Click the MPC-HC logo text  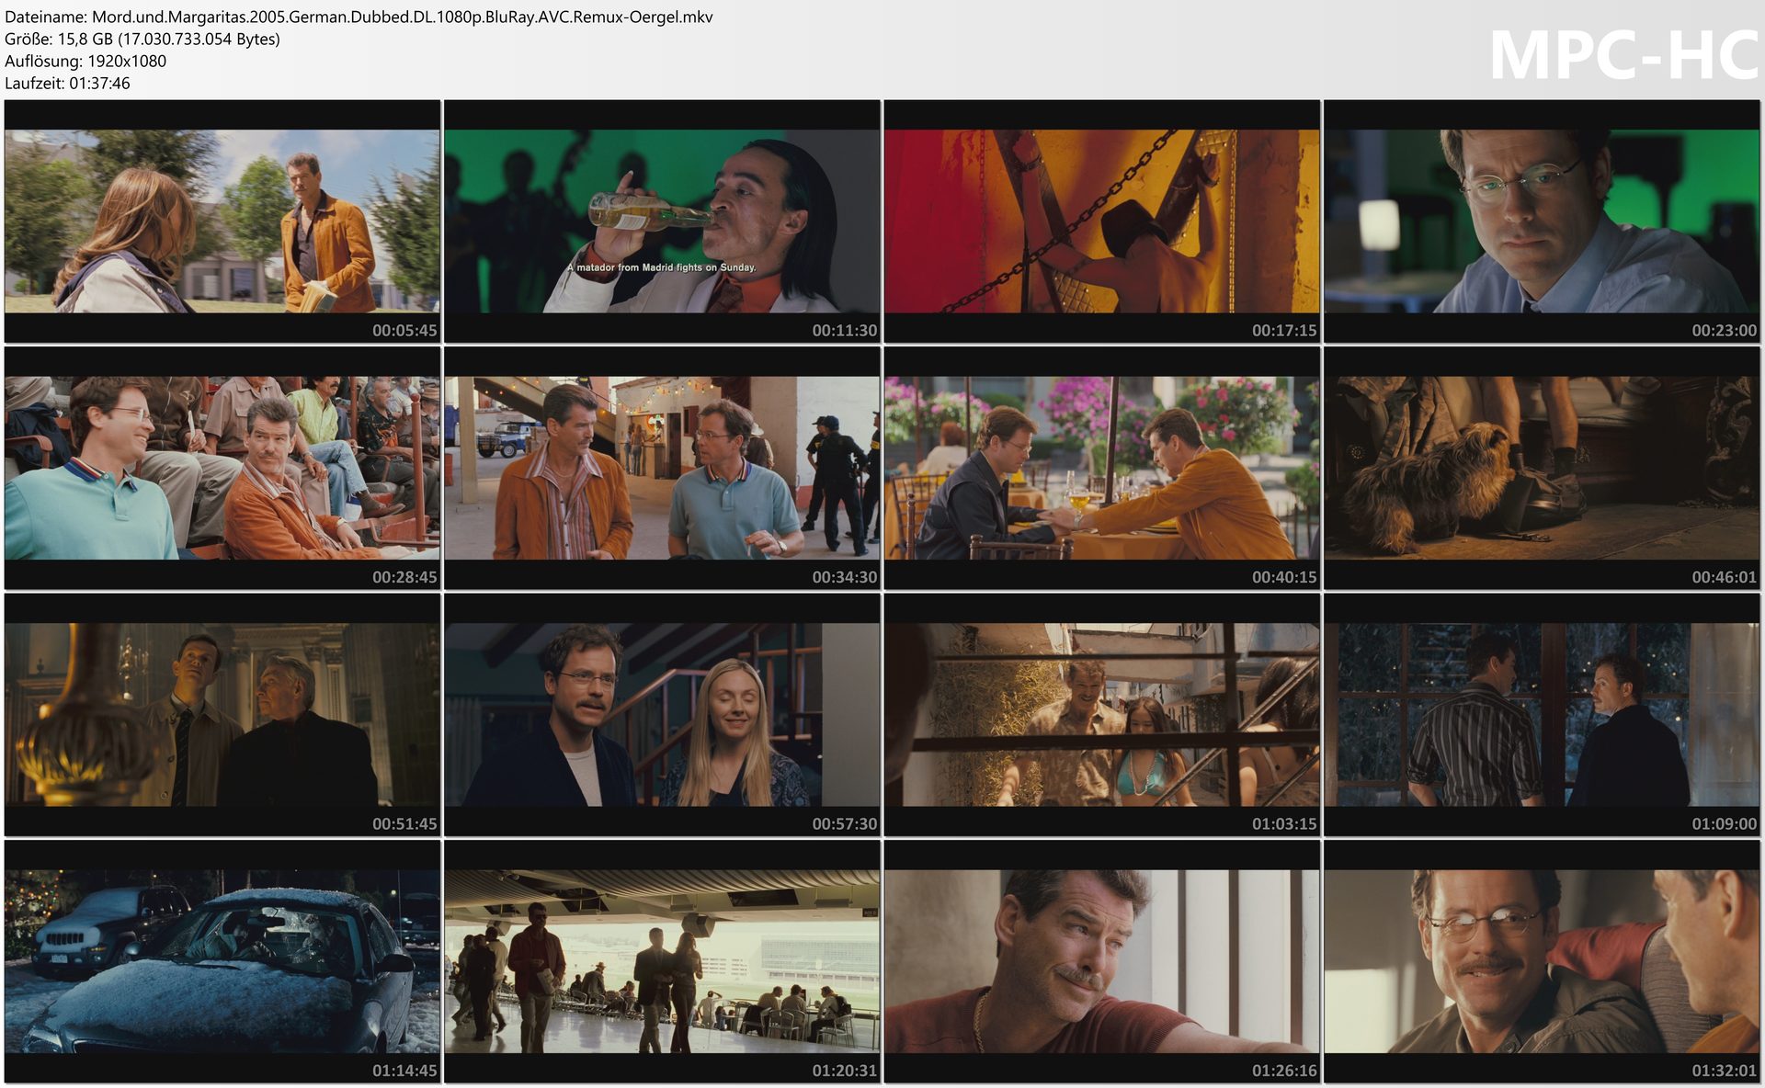pyautogui.click(x=1623, y=55)
